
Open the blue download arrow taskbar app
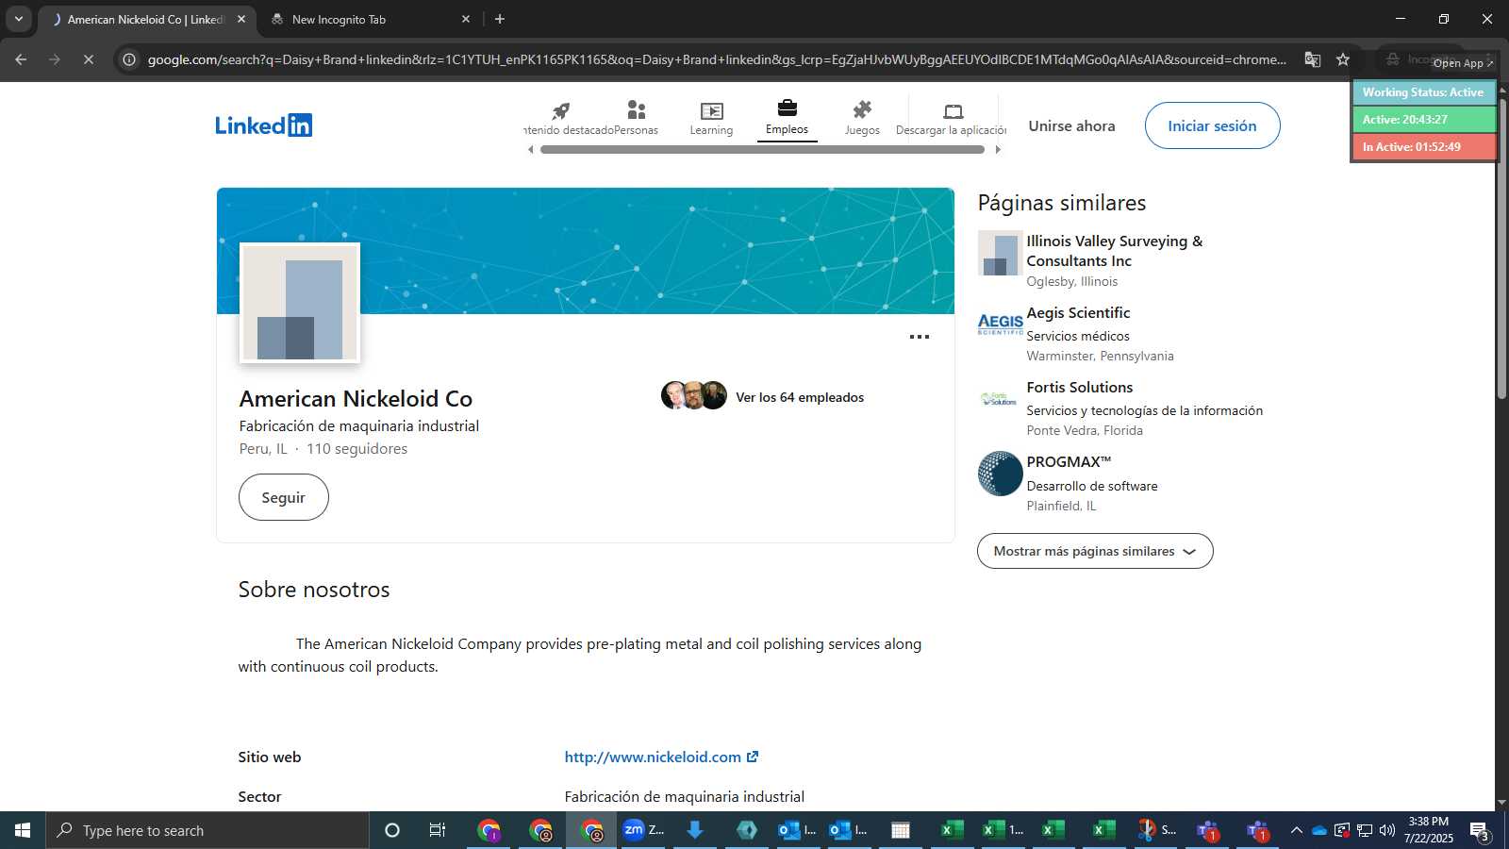click(x=695, y=830)
